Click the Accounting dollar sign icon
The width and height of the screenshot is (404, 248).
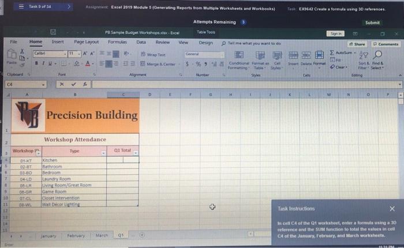[x=188, y=64]
